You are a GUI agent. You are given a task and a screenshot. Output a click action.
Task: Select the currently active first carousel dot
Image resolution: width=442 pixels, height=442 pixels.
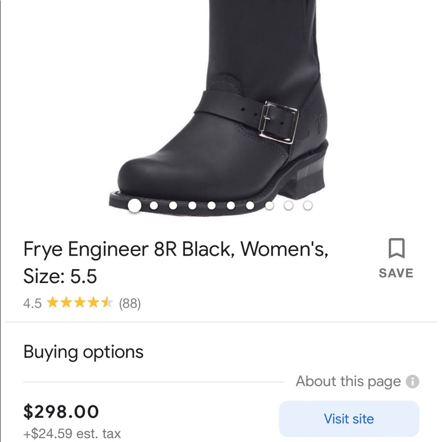tap(136, 205)
